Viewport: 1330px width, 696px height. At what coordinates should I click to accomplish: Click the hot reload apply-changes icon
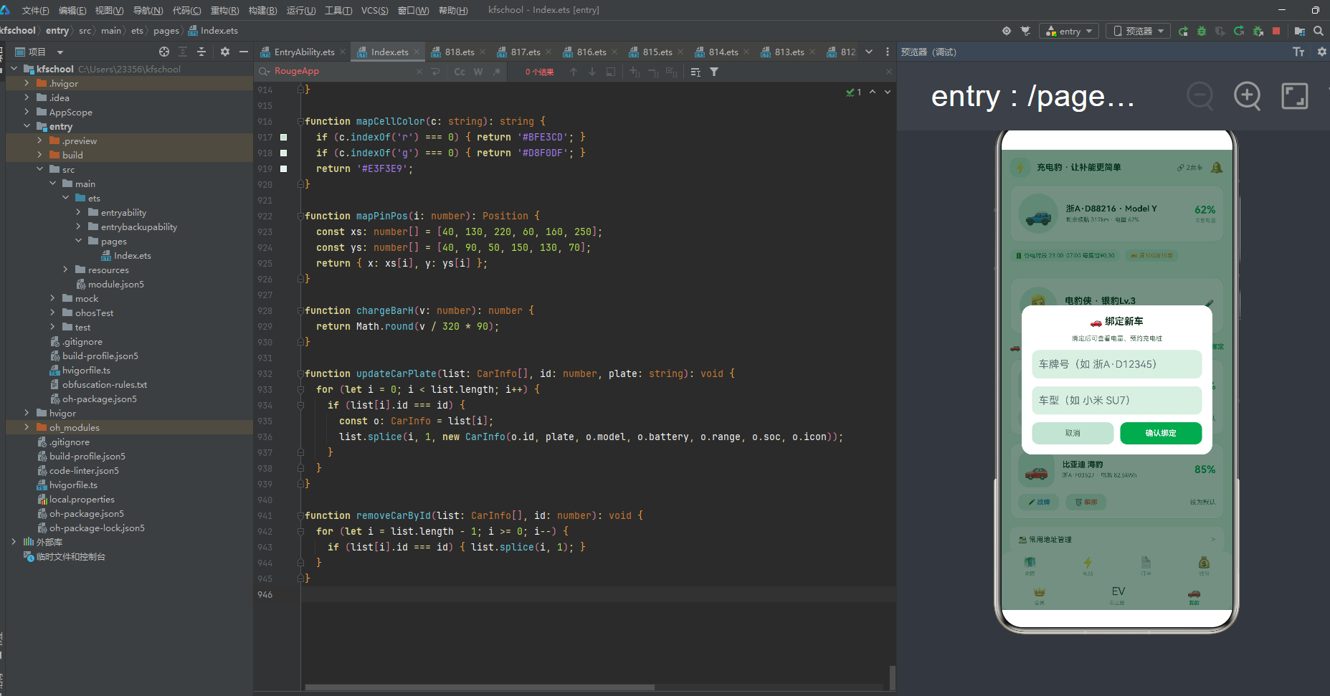1239,31
